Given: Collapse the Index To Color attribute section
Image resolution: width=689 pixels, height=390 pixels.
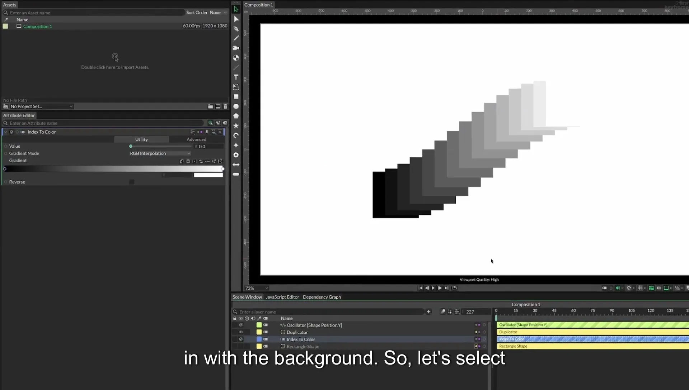Looking at the screenshot, I should tap(5, 132).
